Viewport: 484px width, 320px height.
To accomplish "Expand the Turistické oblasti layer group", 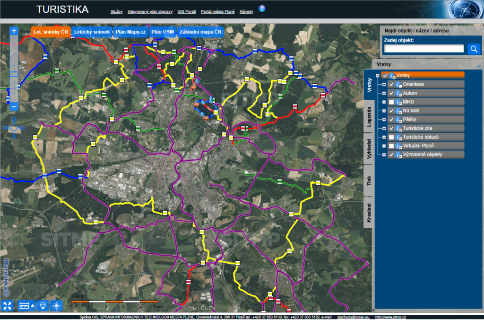I will point(384,137).
